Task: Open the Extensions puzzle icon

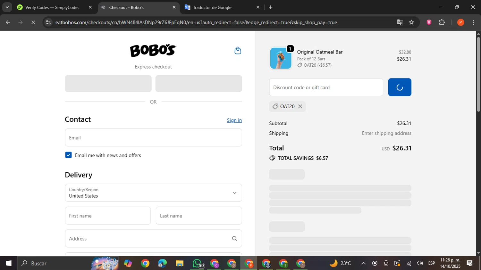Action: 442,22
